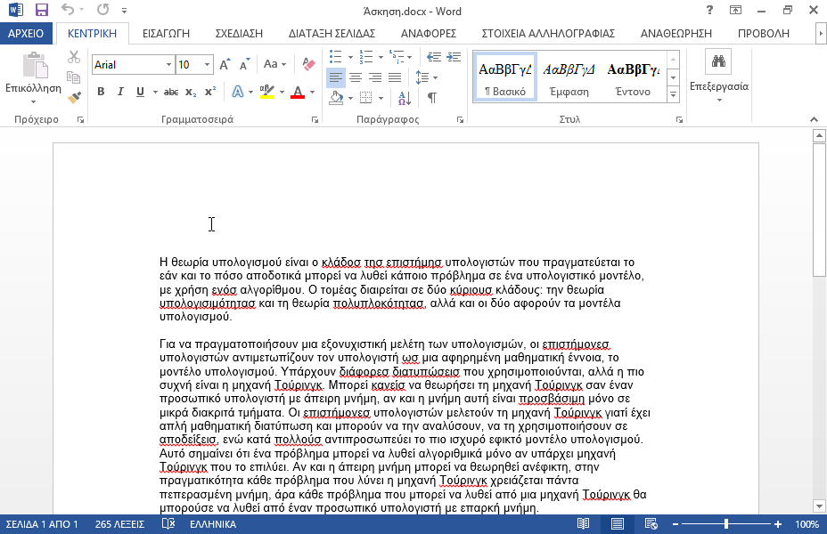This screenshot has height=534, width=827.
Task: Switch to Print Layout view
Action: coord(617,524)
